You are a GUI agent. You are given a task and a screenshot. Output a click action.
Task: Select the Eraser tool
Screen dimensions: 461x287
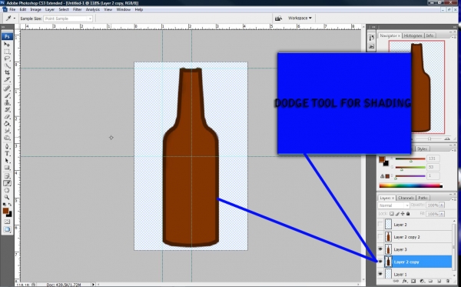click(7, 117)
